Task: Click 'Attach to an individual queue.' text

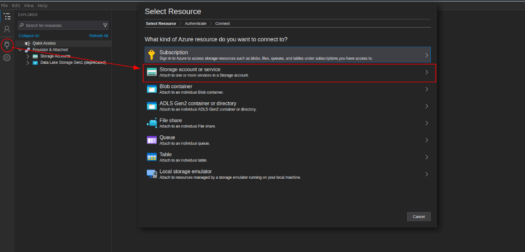Action: pyautogui.click(x=184, y=143)
